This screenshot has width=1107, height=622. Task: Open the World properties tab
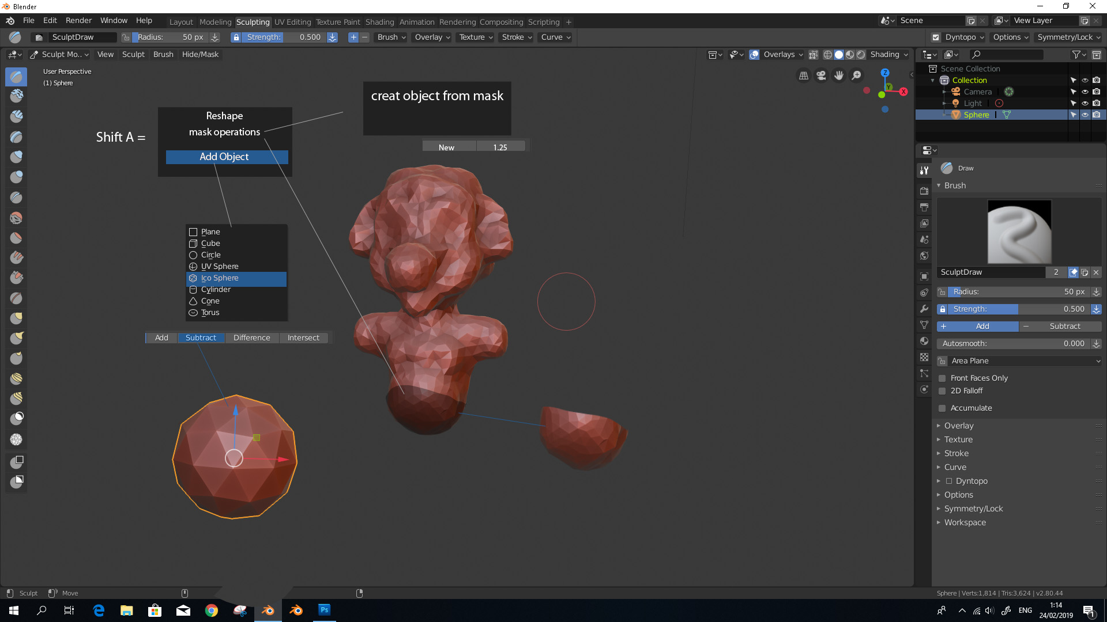pos(924,256)
